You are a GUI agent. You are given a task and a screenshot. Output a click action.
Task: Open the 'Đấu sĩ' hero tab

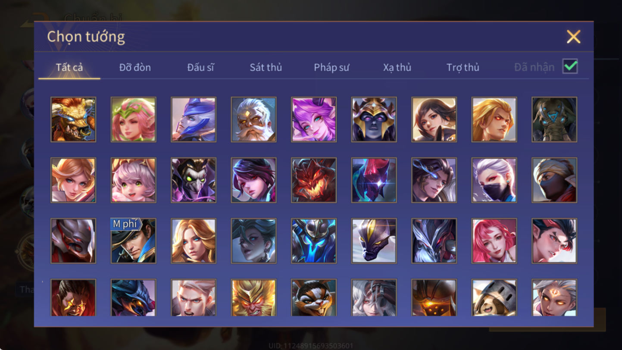[x=200, y=67]
